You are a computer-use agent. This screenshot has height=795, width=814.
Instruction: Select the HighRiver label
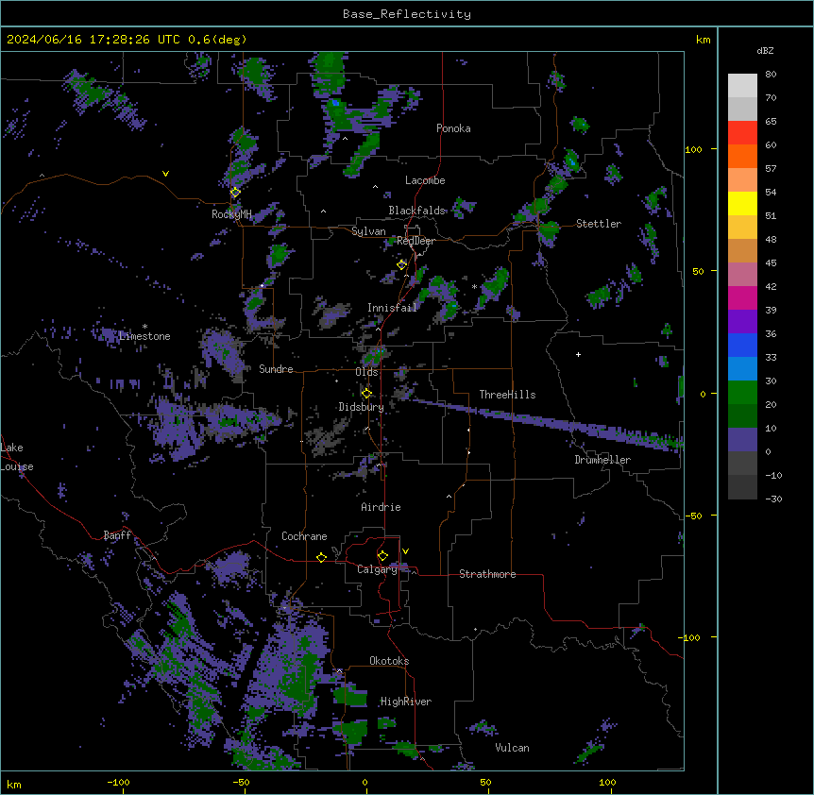coord(406,702)
